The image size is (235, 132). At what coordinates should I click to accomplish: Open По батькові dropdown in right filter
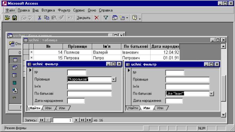click(x=211, y=94)
